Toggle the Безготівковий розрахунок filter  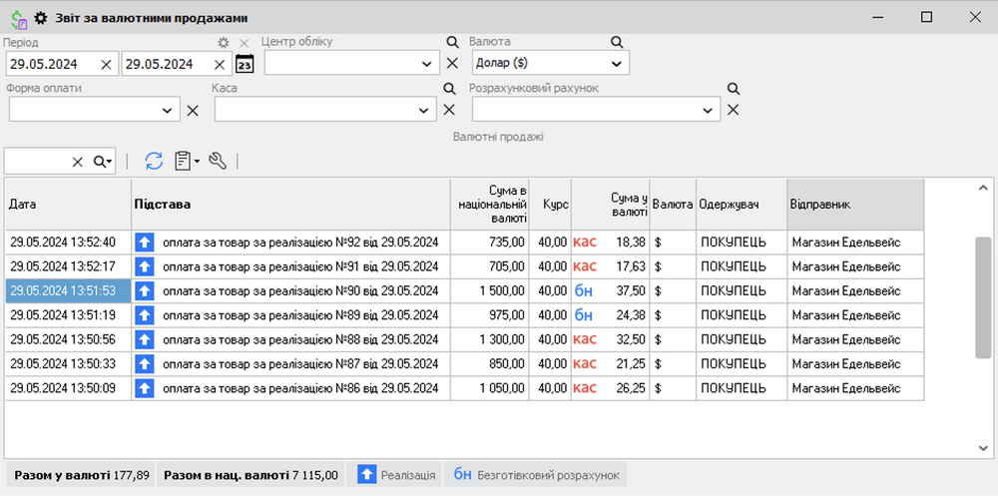[537, 475]
